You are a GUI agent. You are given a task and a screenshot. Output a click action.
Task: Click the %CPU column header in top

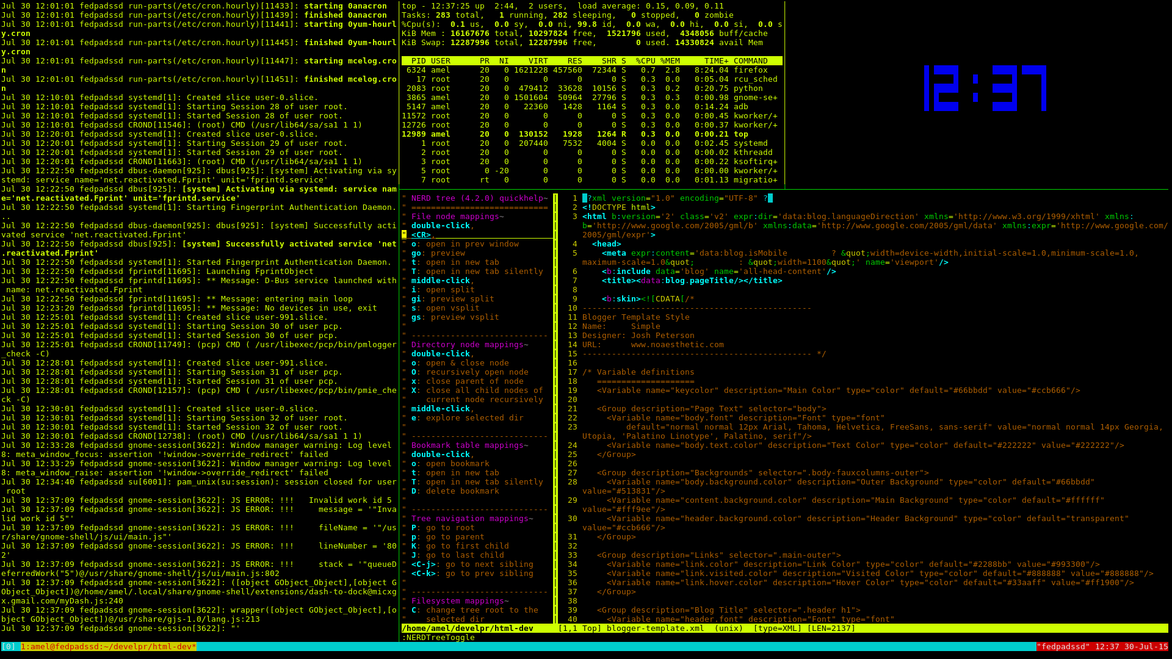[x=645, y=60]
